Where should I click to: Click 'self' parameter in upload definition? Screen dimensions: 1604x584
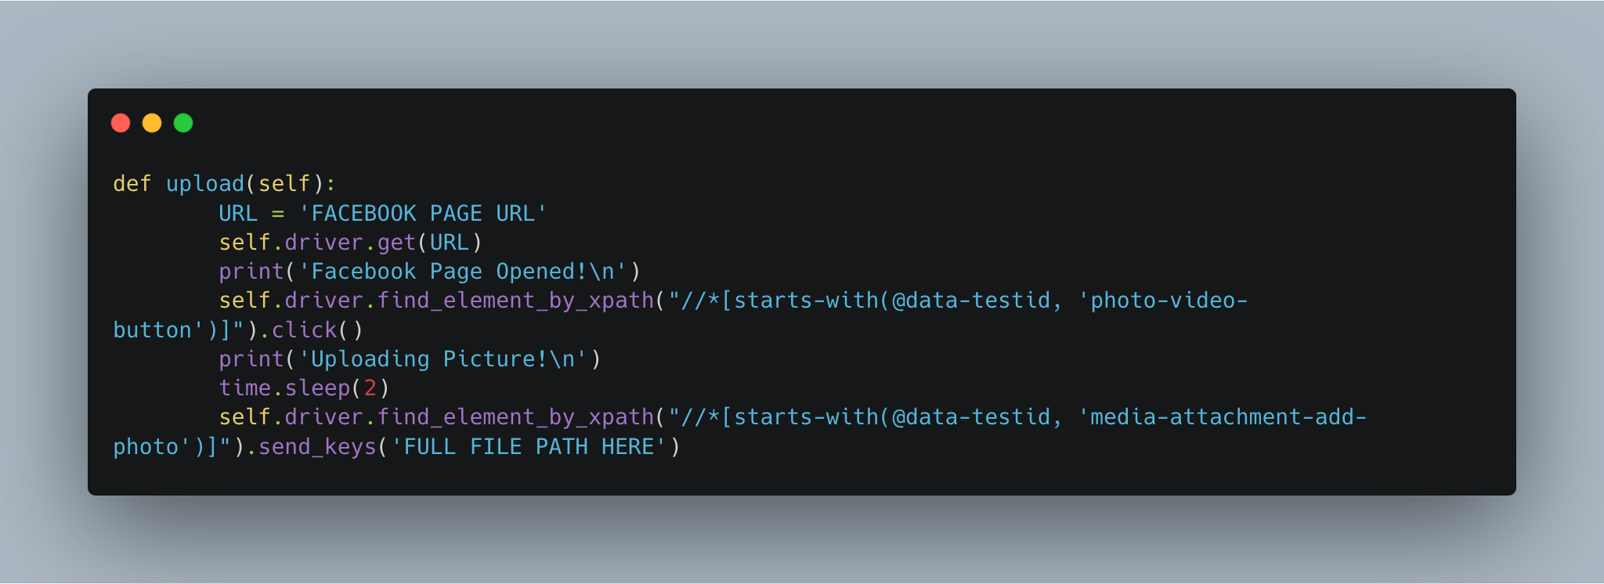point(284,184)
